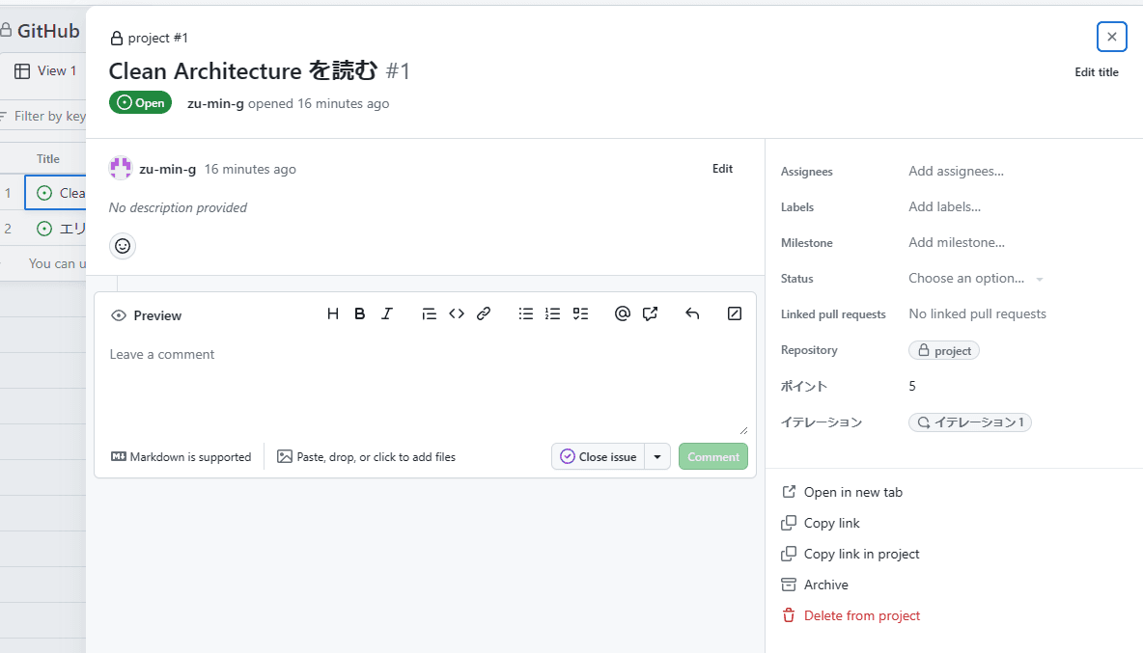This screenshot has width=1143, height=653.
Task: Open saved replies arrow icon
Action: tap(692, 313)
